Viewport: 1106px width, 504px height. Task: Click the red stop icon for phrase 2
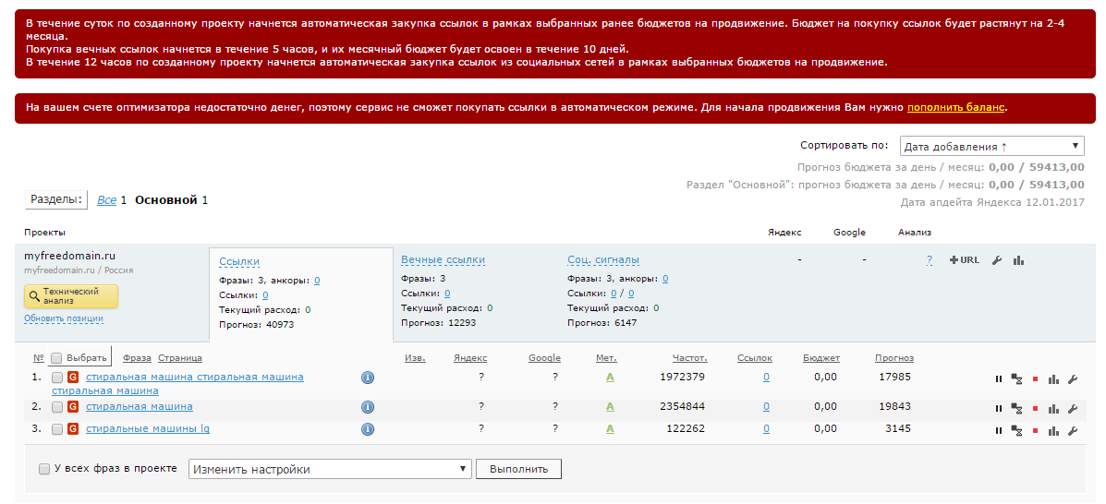(x=1035, y=408)
